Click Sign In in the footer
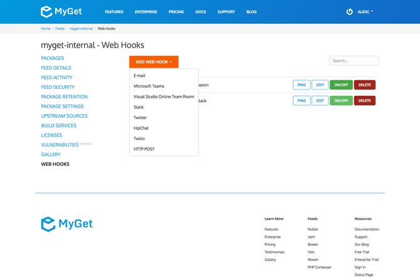The image size is (420, 277). pyautogui.click(x=360, y=268)
